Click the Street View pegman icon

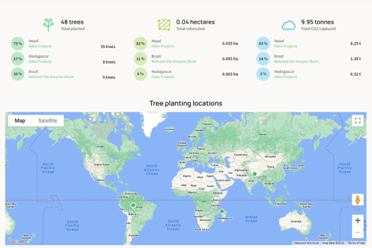(357, 199)
